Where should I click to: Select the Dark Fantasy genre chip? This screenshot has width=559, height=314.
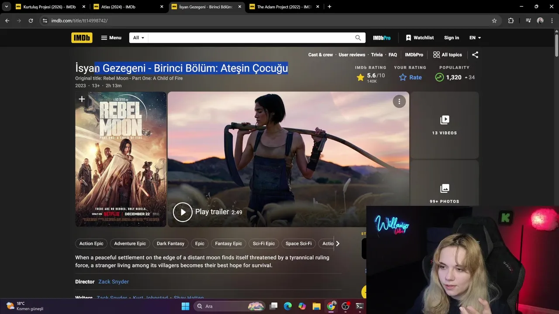pyautogui.click(x=170, y=244)
